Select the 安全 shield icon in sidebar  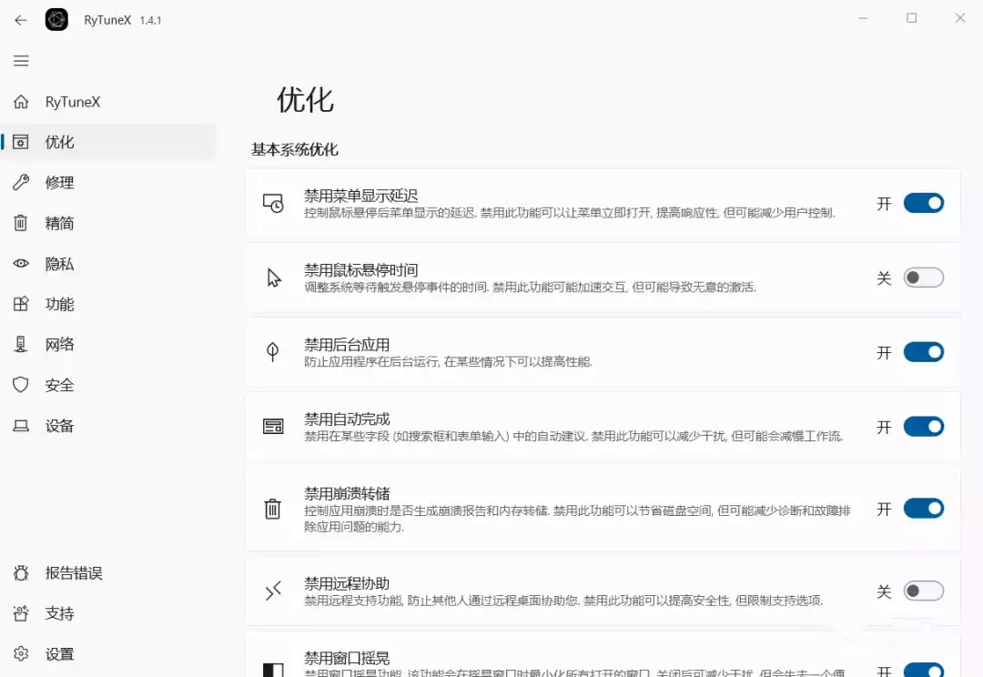tap(21, 385)
